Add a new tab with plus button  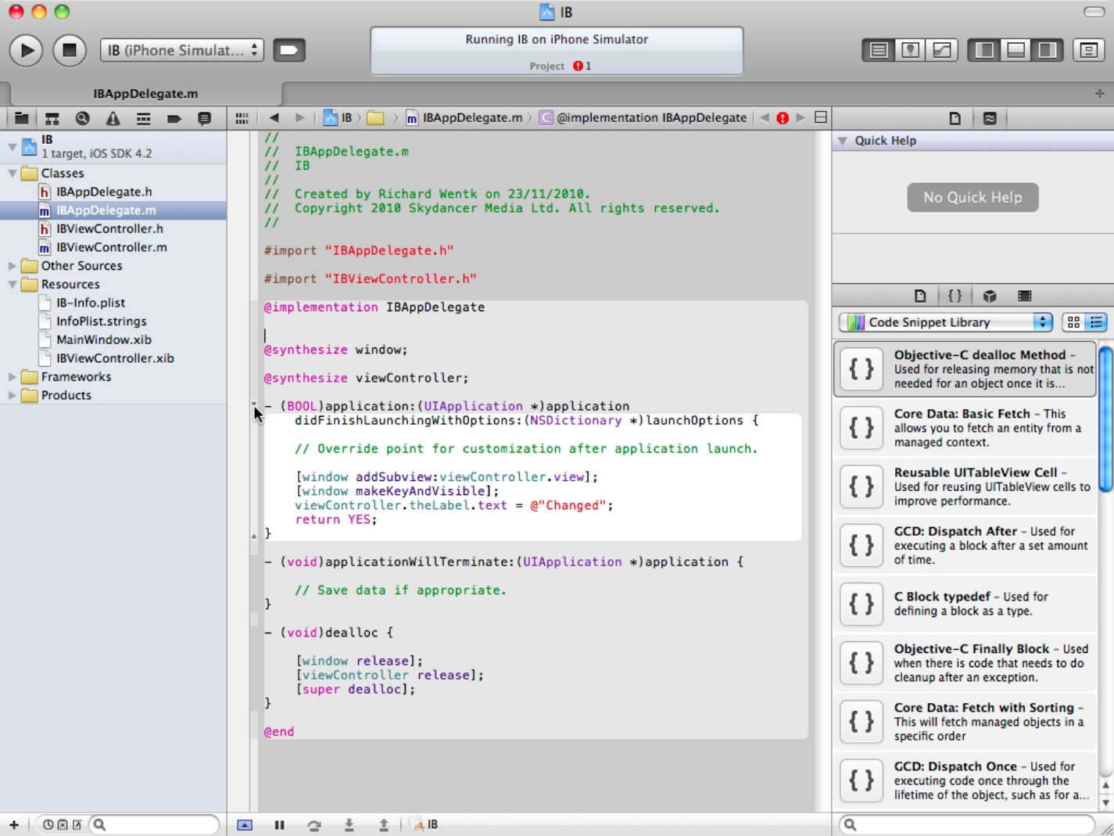click(x=1099, y=93)
